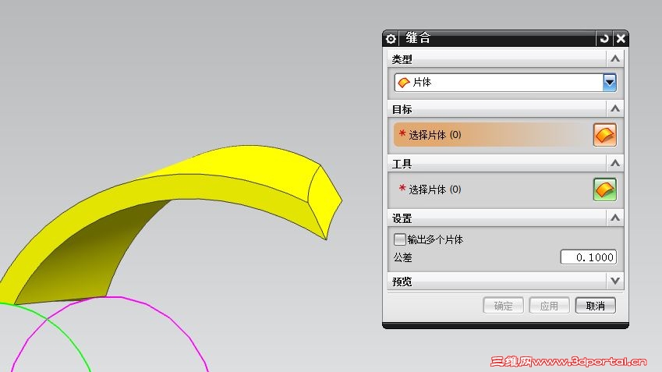Collapse the 目标 section
Screen dimensions: 662x372
(x=615, y=109)
